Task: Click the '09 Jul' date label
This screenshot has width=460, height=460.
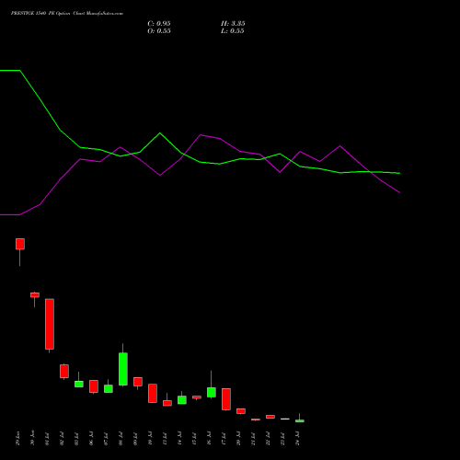Action: [135, 439]
